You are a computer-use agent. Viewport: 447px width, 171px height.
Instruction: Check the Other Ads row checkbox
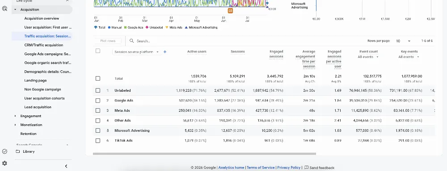click(x=98, y=120)
